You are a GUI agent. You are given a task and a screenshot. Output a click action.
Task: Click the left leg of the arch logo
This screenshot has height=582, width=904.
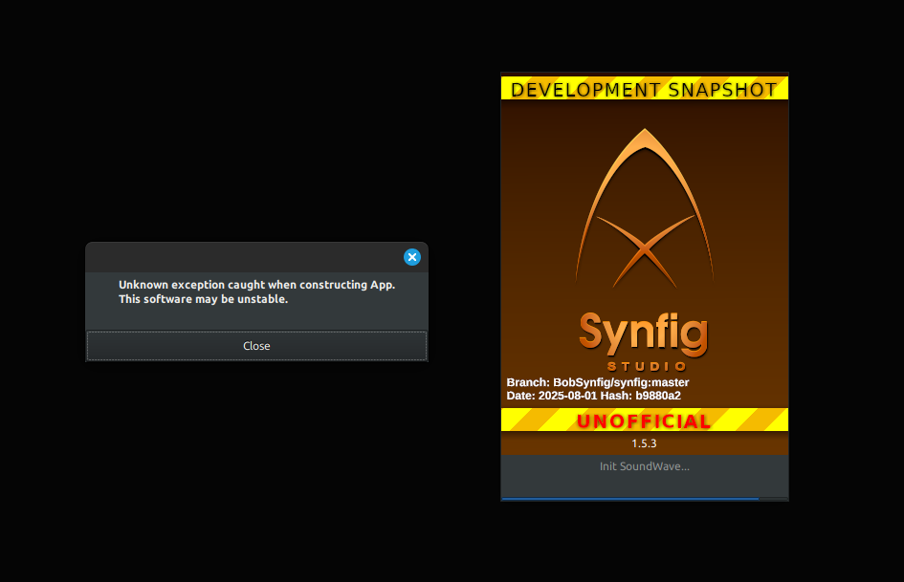coord(584,248)
